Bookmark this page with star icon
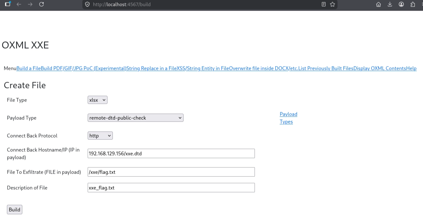Screen dimensions: 423x215 pos(332,4)
